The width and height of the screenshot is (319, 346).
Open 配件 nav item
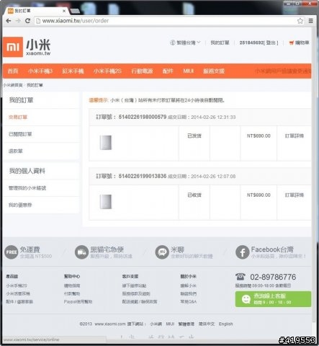coord(168,71)
